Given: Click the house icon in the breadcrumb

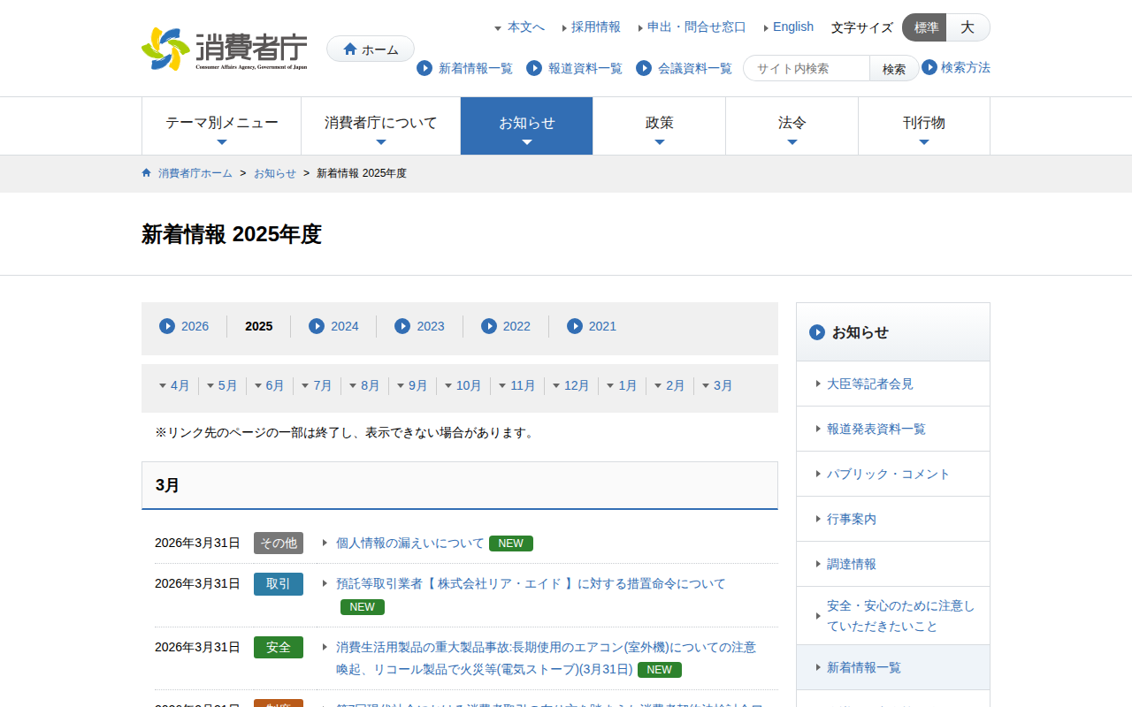Looking at the screenshot, I should coord(147,173).
